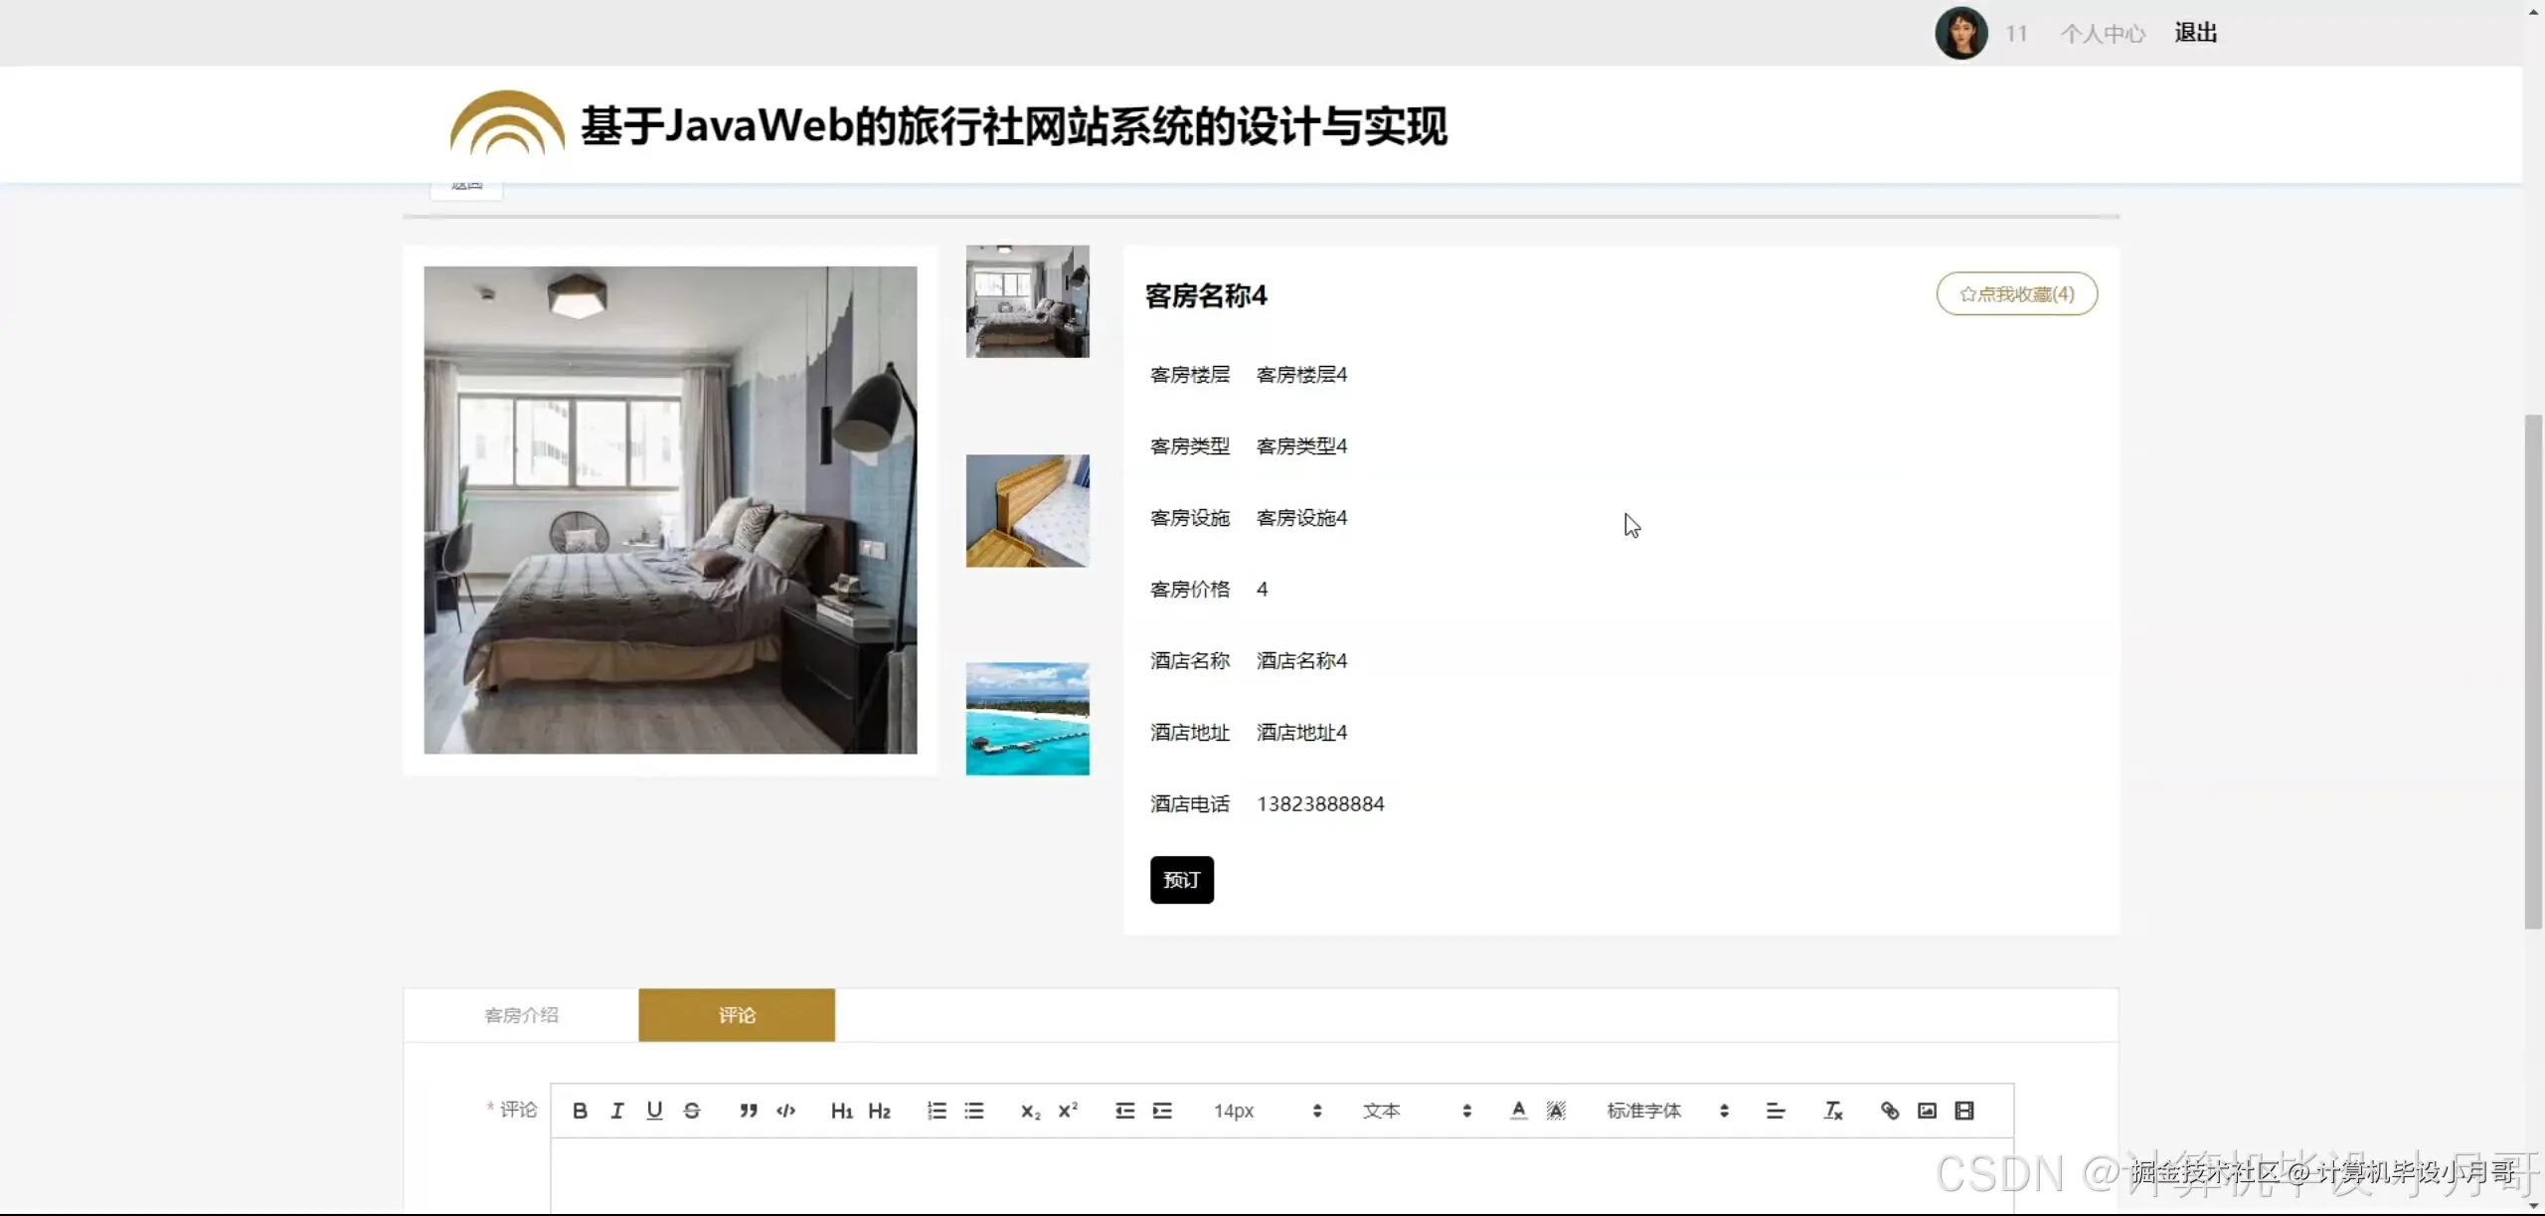
Task: Toggle subscript formatting
Action: point(1028,1111)
